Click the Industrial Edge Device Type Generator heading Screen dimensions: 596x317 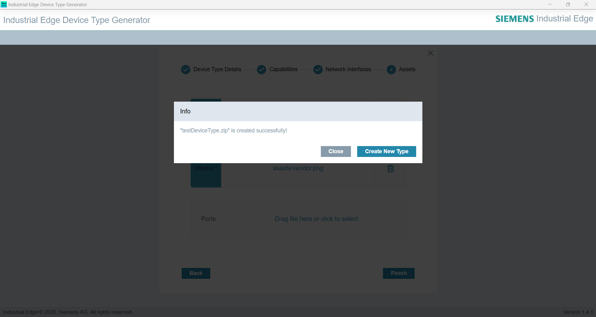[77, 20]
